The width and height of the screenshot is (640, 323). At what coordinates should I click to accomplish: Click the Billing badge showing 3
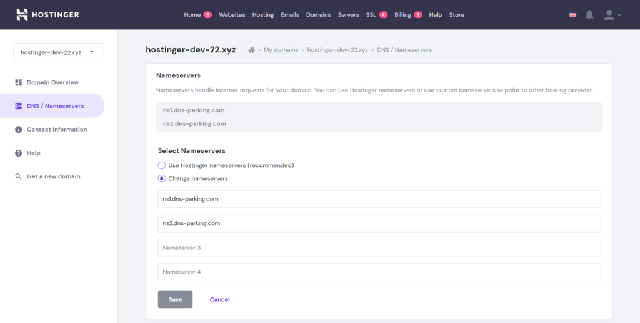[418, 15]
